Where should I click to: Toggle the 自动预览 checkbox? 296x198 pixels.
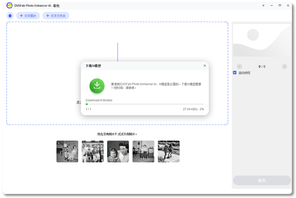coord(235,73)
